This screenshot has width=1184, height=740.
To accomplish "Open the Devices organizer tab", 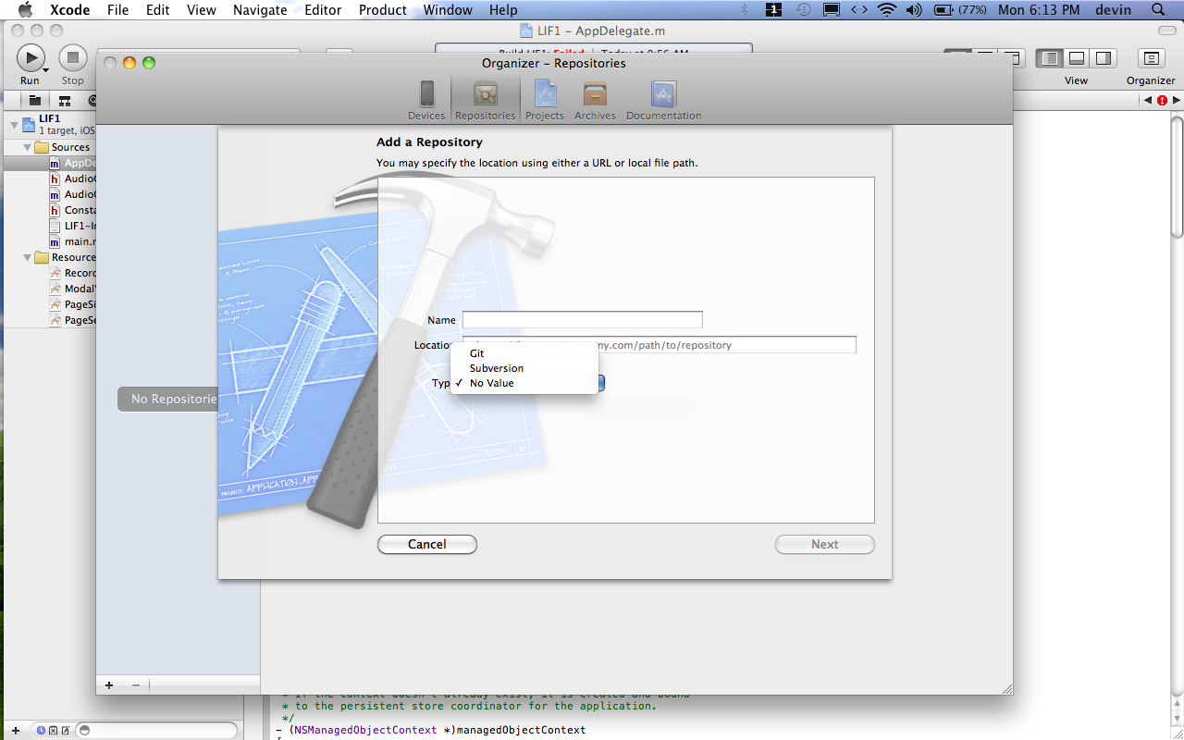I will (426, 100).
